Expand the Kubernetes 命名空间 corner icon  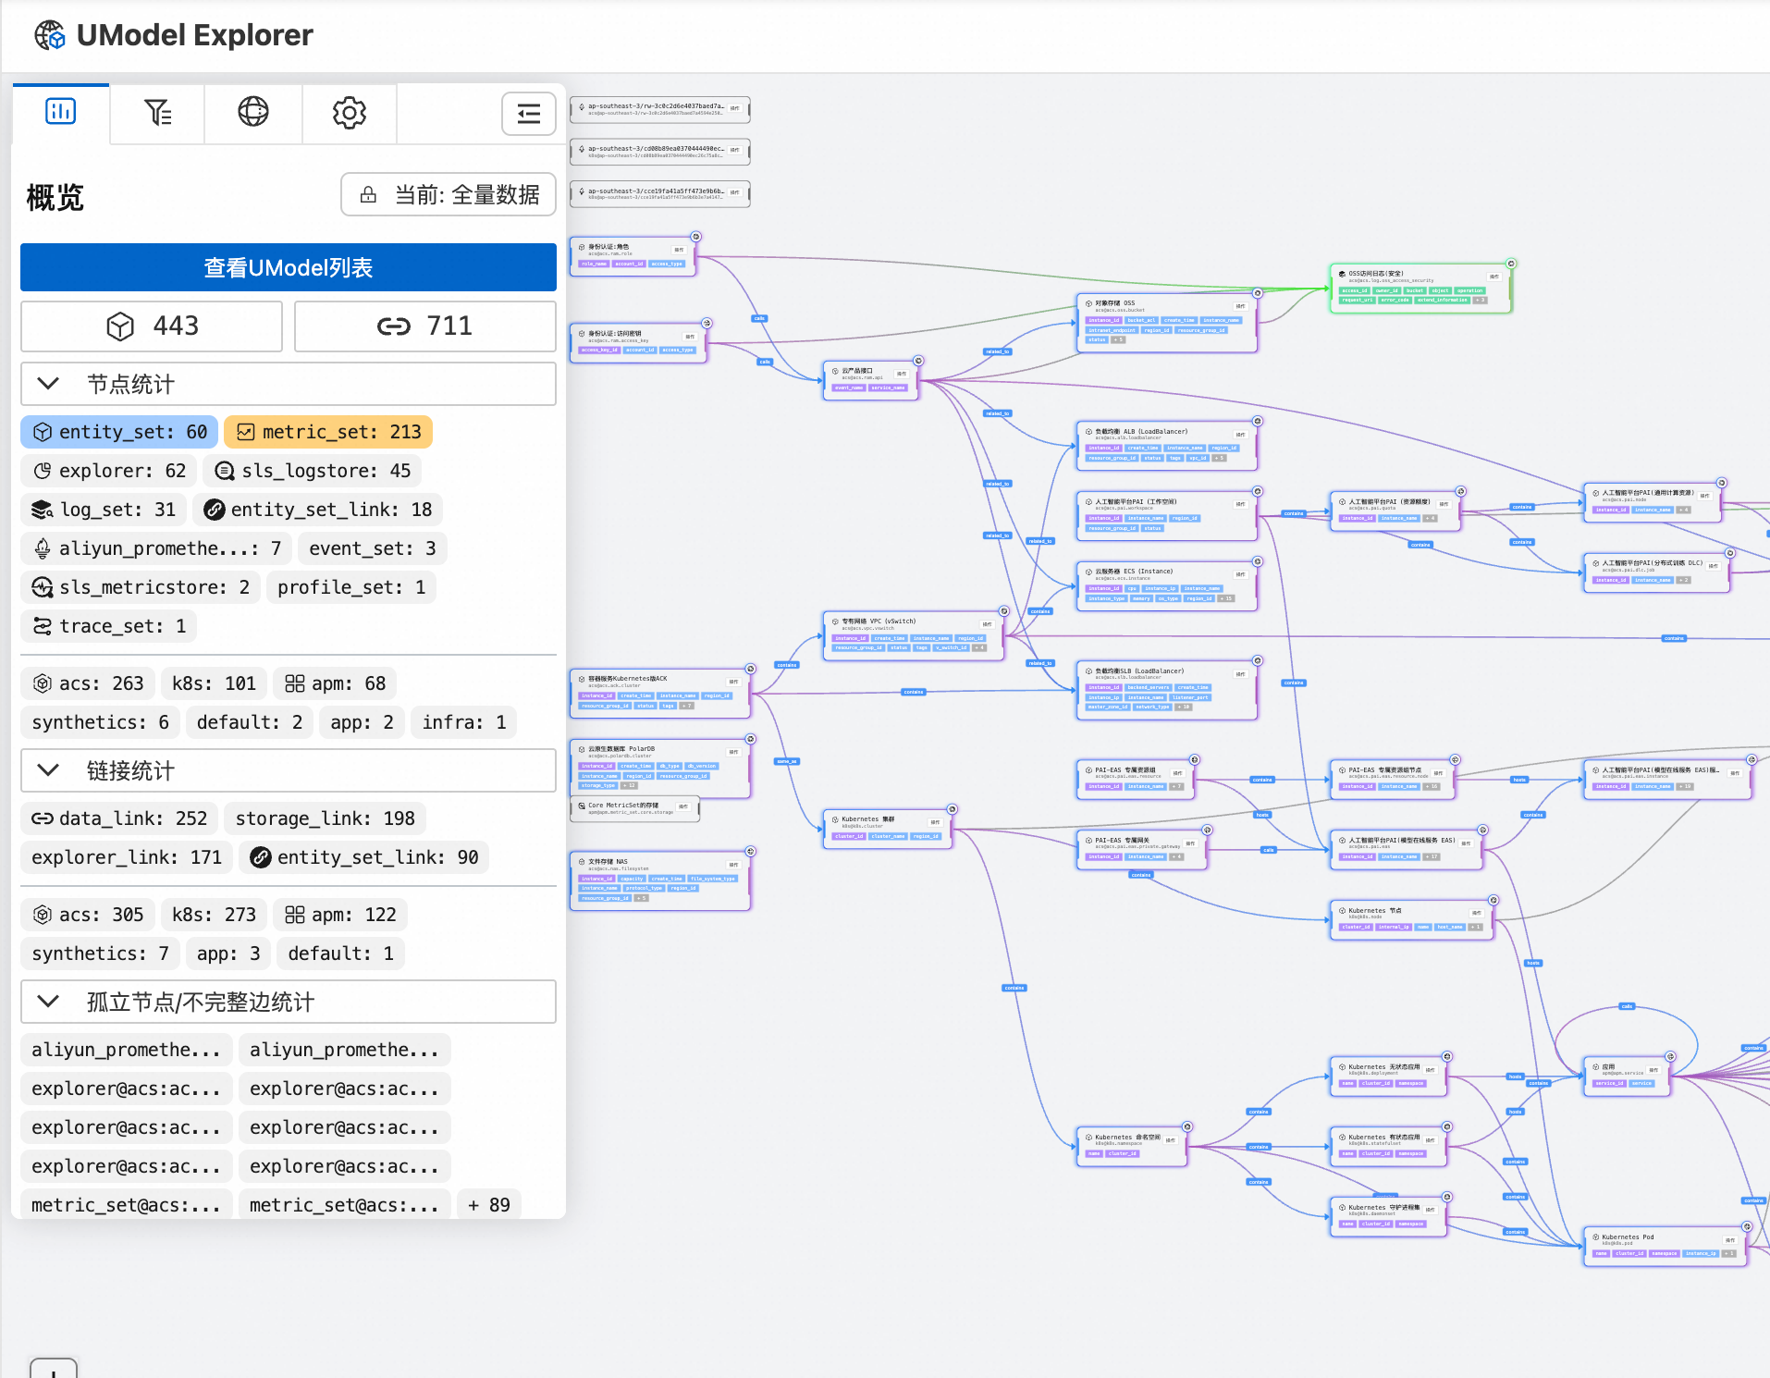[1187, 1127]
